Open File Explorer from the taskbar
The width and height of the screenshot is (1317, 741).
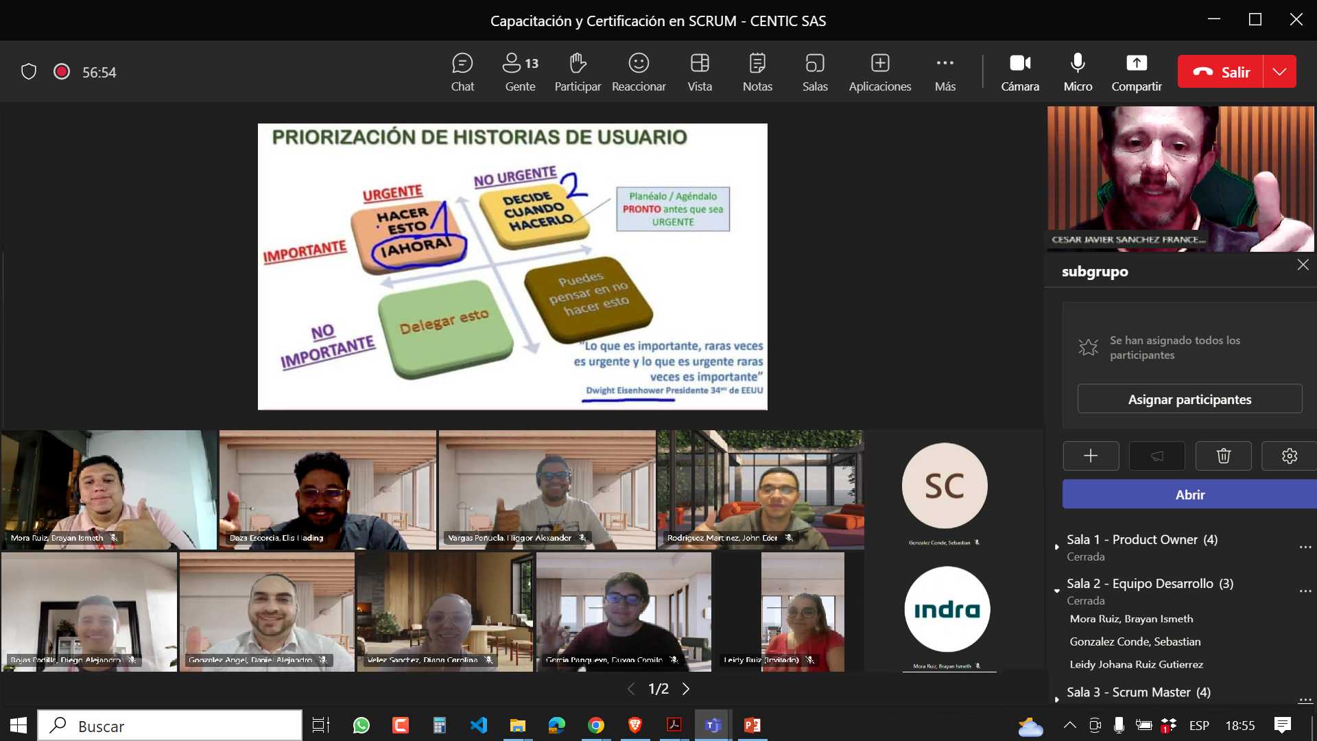coord(518,725)
